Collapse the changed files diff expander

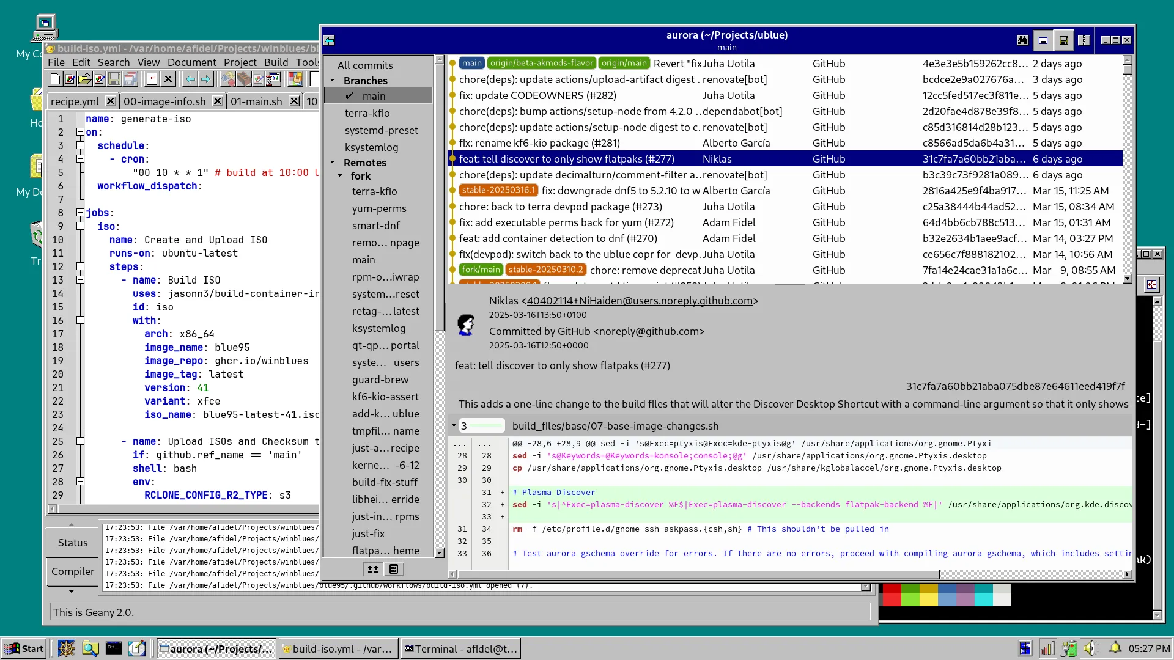point(454,426)
